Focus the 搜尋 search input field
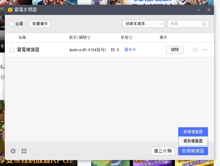Screen dimensions: 220x166 188,24
